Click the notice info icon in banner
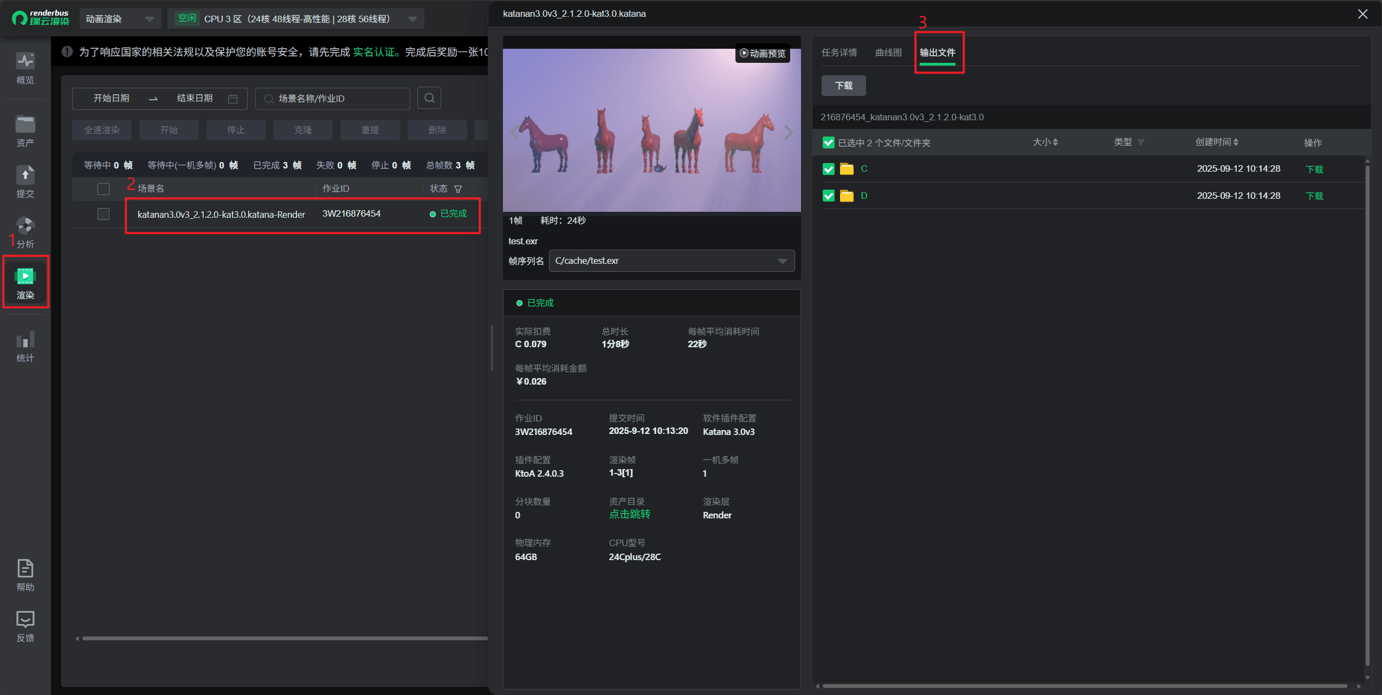The height and width of the screenshot is (695, 1382). [67, 52]
